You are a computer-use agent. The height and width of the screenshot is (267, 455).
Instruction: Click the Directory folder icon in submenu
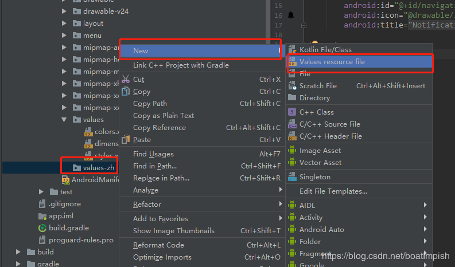tap(292, 98)
